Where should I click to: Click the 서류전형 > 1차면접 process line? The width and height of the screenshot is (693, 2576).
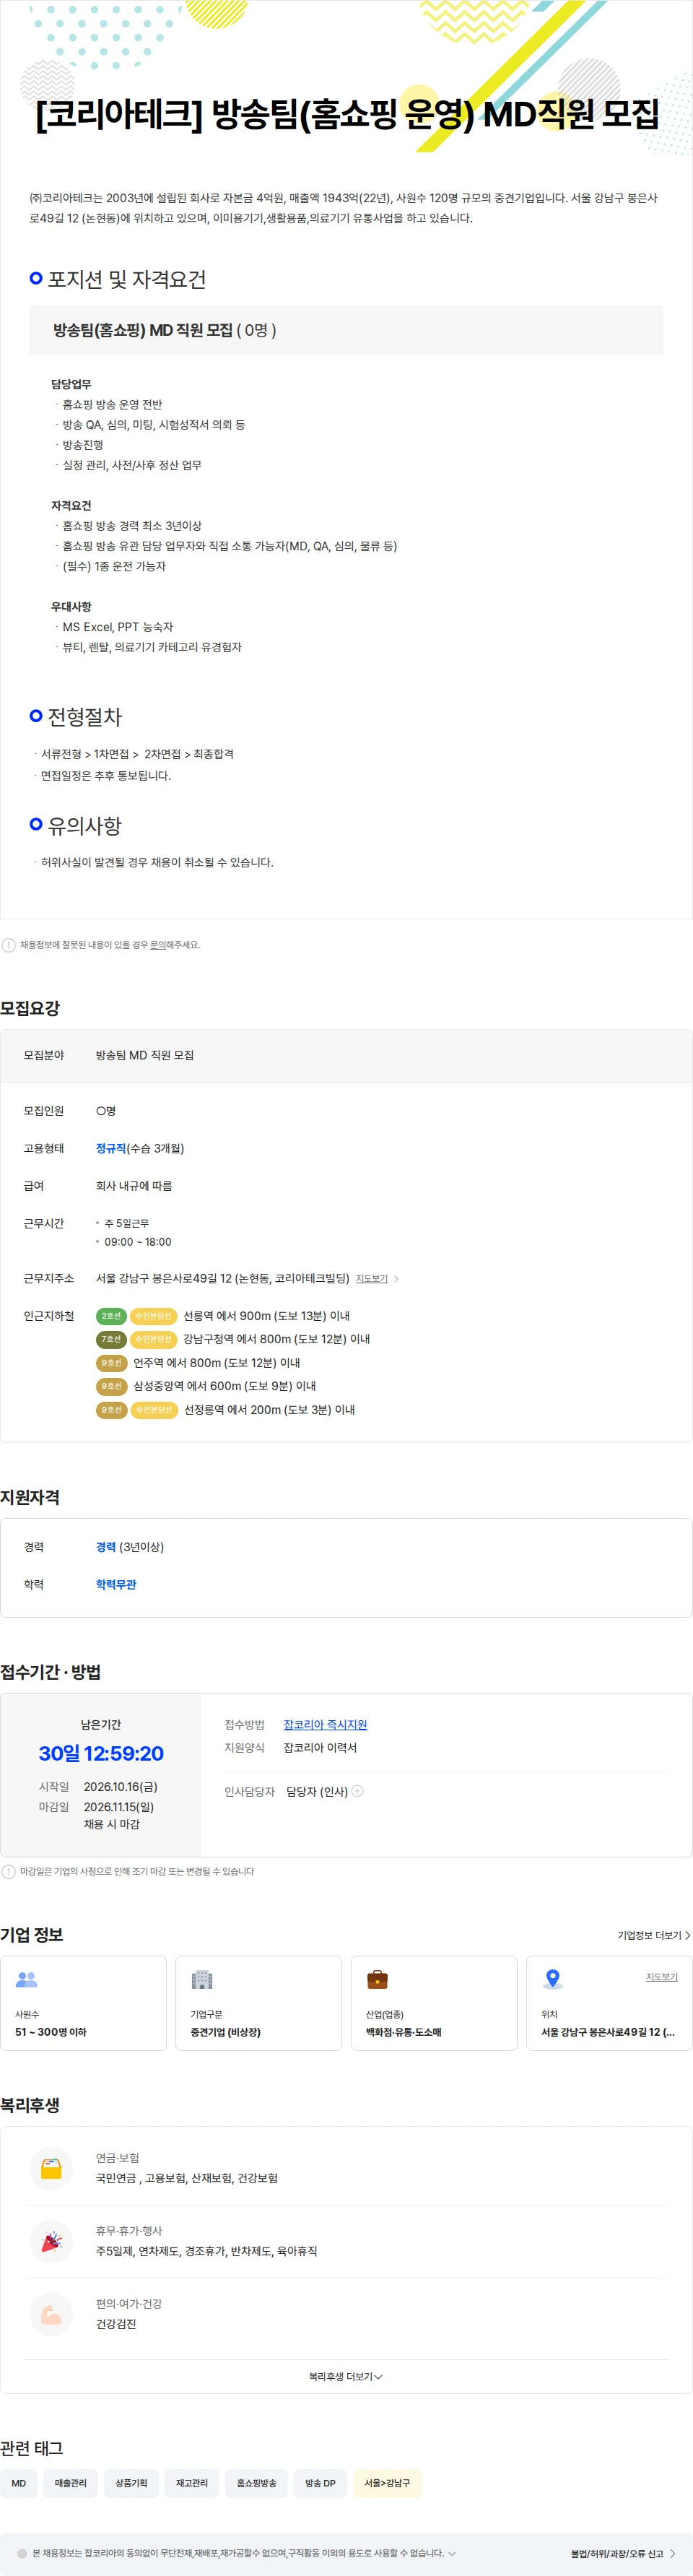[137, 754]
